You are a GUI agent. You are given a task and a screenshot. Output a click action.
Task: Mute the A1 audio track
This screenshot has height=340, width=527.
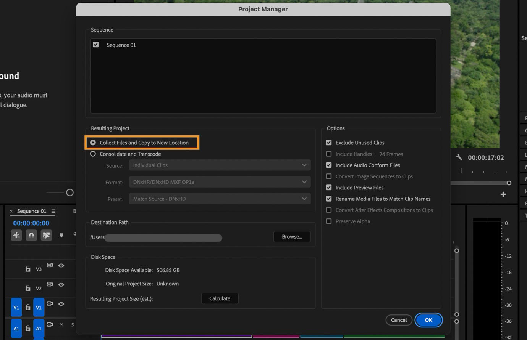[x=61, y=325]
